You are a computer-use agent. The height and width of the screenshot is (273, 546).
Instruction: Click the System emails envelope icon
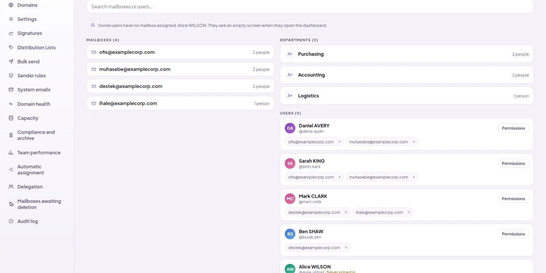[11, 90]
